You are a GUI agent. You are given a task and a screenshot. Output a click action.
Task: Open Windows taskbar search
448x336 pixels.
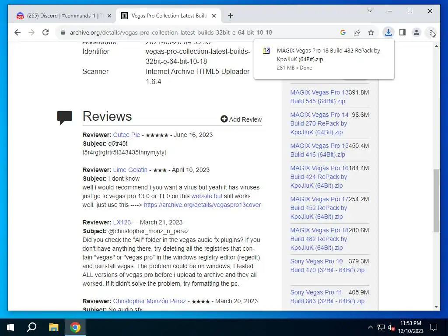[x=31, y=327]
